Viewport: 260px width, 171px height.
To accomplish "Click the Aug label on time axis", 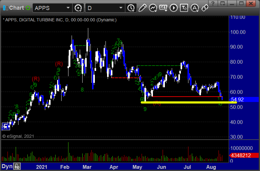I will pyautogui.click(x=211, y=167).
